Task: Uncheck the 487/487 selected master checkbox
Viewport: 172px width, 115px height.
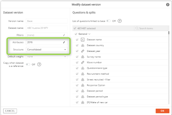Action: click(x=75, y=28)
